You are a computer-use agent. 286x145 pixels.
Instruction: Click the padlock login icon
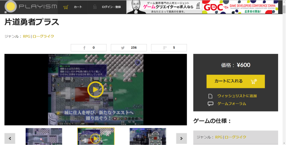click(95, 7)
